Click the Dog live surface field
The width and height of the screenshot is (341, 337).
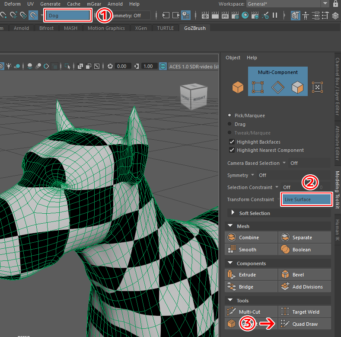click(x=68, y=16)
